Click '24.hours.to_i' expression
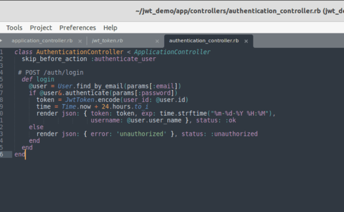This screenshot has height=212, width=344. point(125,107)
